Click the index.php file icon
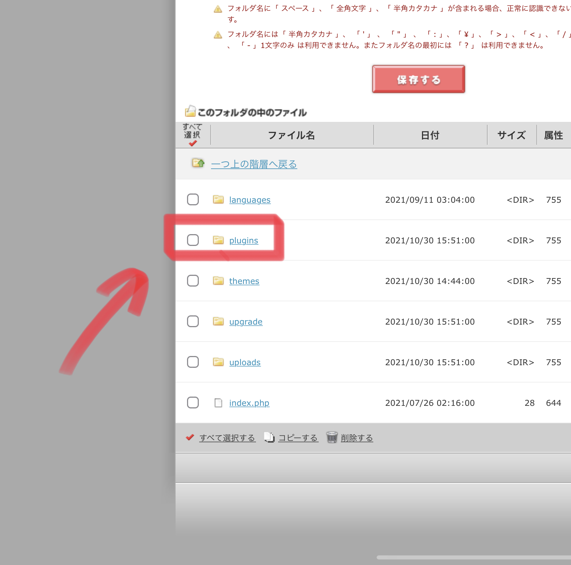Viewport: 571px width, 565px height. 218,403
